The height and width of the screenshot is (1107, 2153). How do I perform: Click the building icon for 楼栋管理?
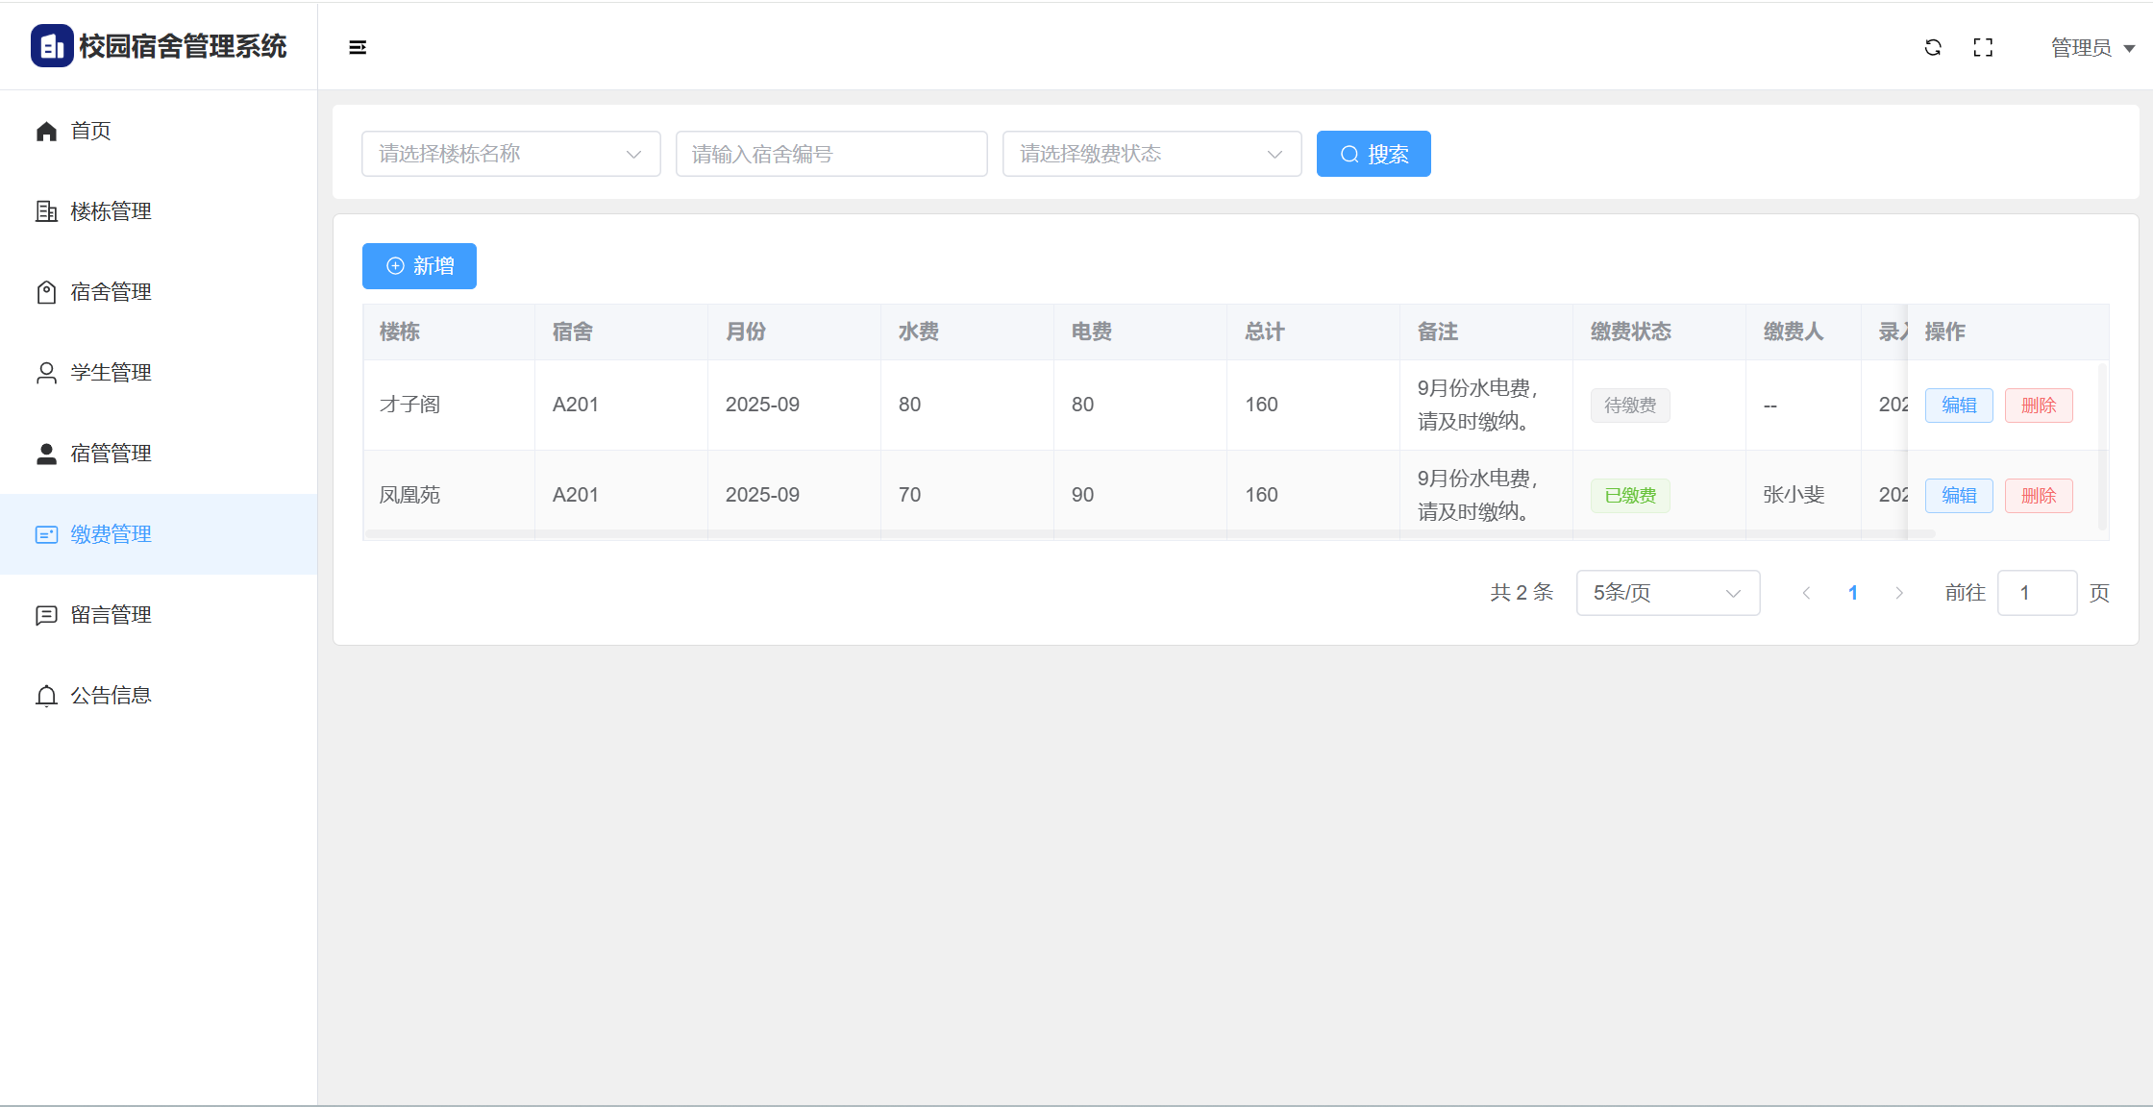click(x=46, y=211)
